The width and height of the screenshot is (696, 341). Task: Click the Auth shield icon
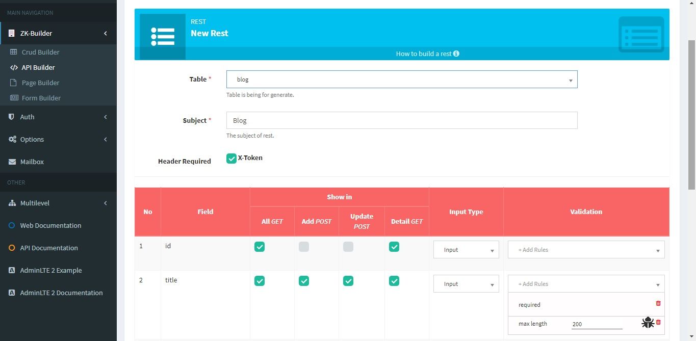[12, 117]
